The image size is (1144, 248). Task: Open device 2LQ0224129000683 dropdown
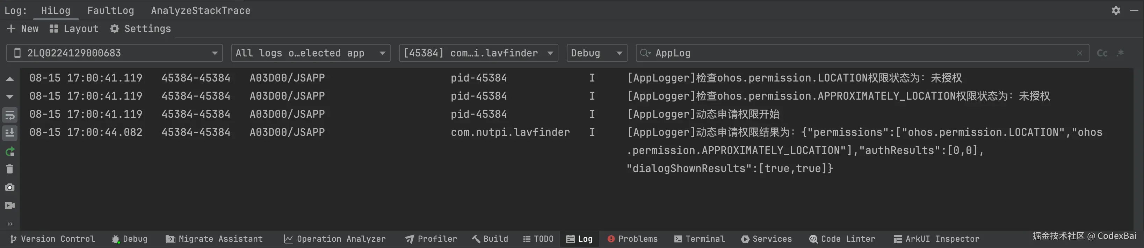(x=115, y=53)
